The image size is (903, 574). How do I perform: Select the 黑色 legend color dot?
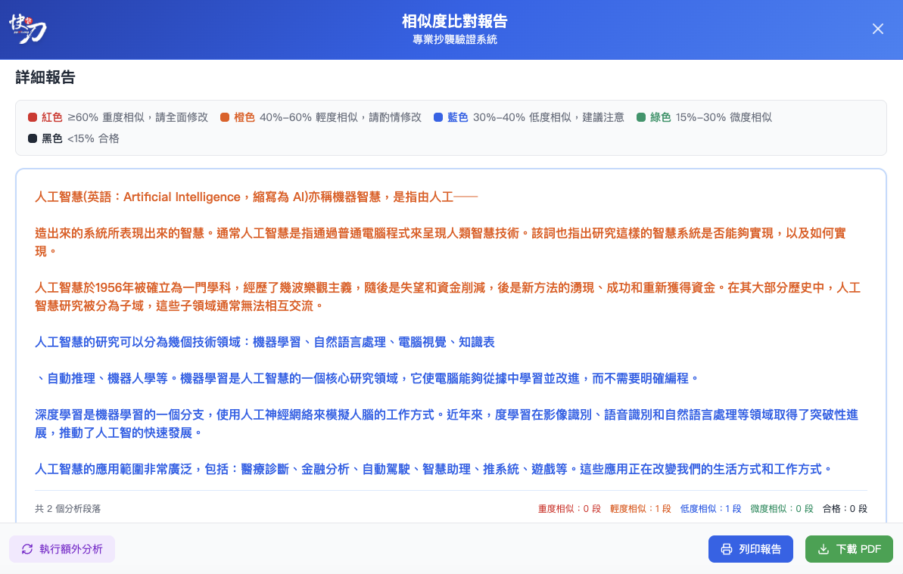[x=31, y=138]
